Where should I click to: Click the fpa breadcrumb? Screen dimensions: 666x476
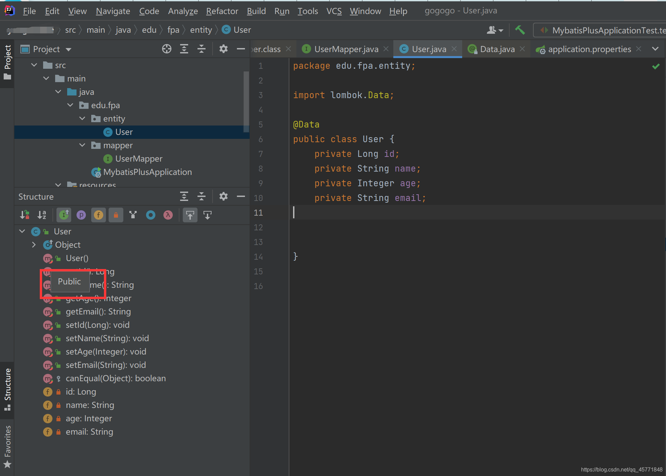pos(173,30)
